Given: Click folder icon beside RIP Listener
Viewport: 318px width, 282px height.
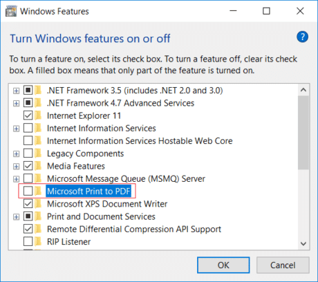Looking at the screenshot, I should (38, 241).
